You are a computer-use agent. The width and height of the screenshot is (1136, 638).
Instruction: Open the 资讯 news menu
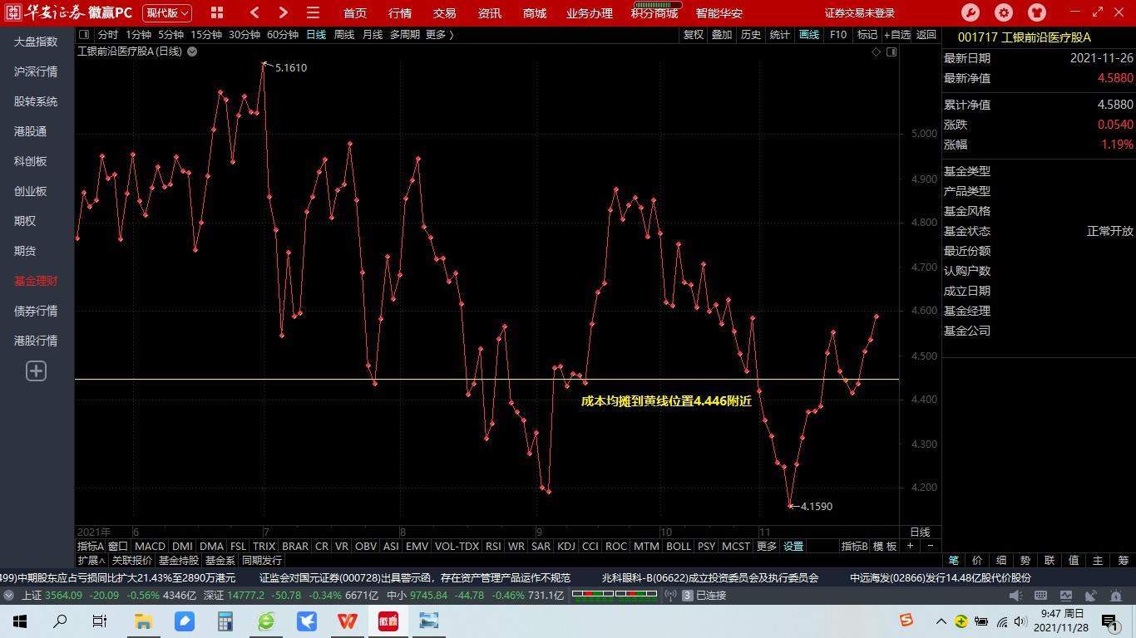(x=490, y=13)
